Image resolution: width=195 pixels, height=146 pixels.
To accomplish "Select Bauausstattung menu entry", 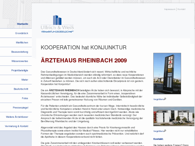I will (20, 52).
